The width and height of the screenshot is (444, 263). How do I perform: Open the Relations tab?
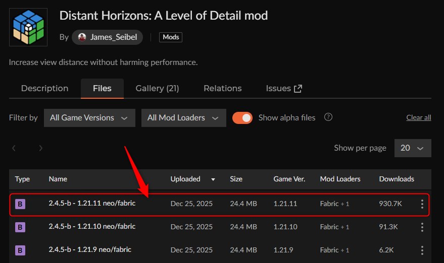pos(223,88)
